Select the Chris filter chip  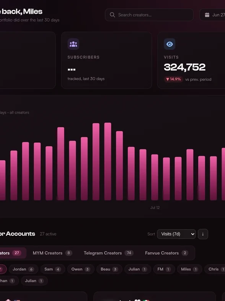[215, 269]
